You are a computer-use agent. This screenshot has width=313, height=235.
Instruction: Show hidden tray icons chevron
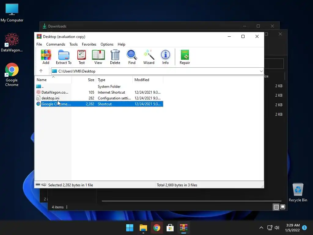[x=261, y=228]
